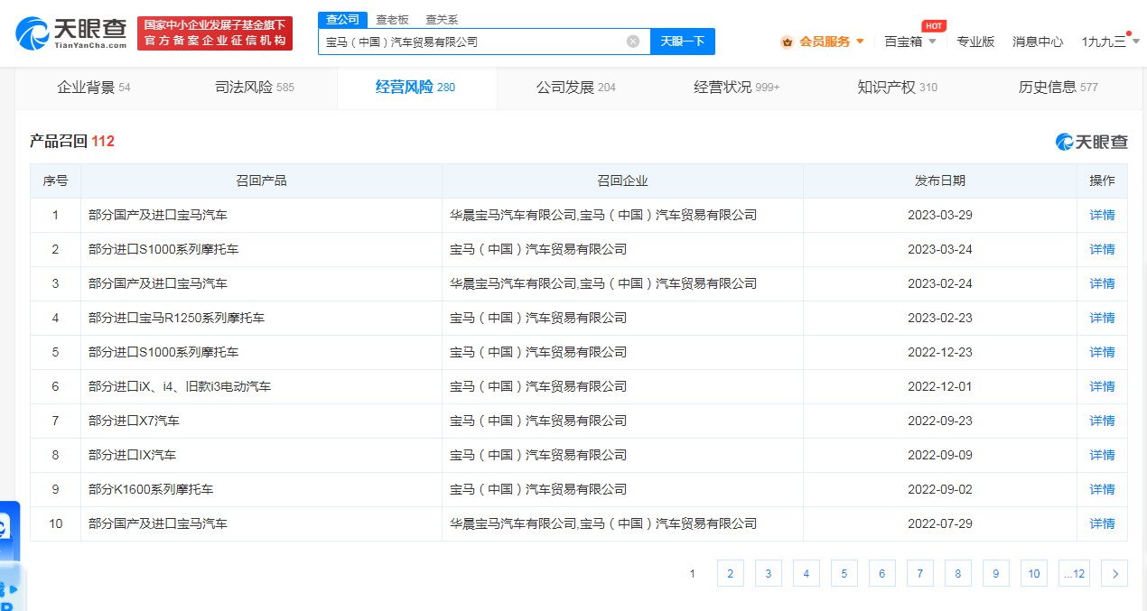Open 详情 for the 2023-03-29 recall
Screen dimensions: 1147x611
tap(1102, 215)
